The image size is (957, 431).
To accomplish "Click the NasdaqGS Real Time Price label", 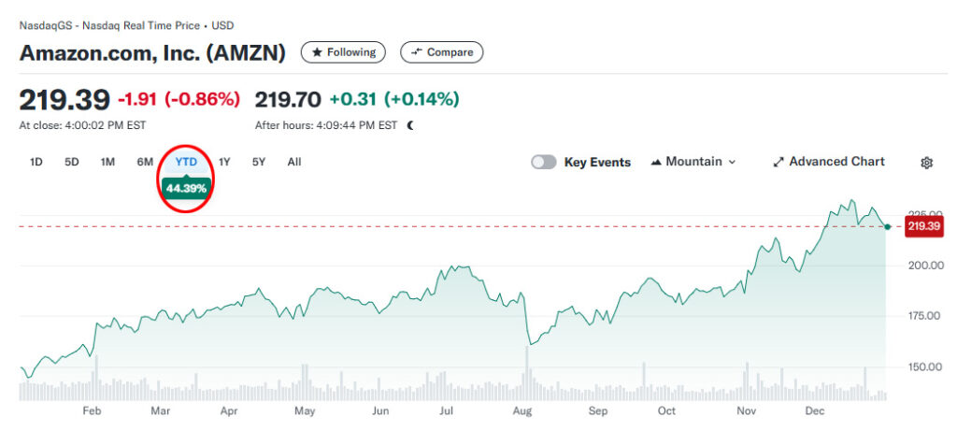I will click(126, 25).
